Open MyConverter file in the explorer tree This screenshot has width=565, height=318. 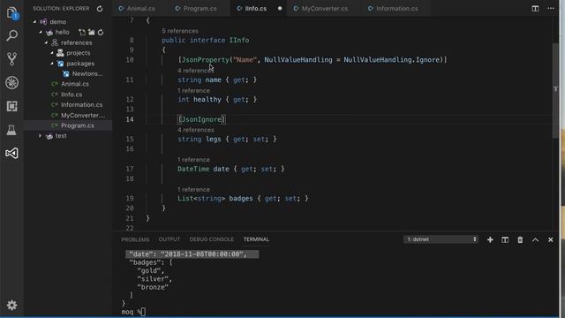pyautogui.click(x=83, y=116)
